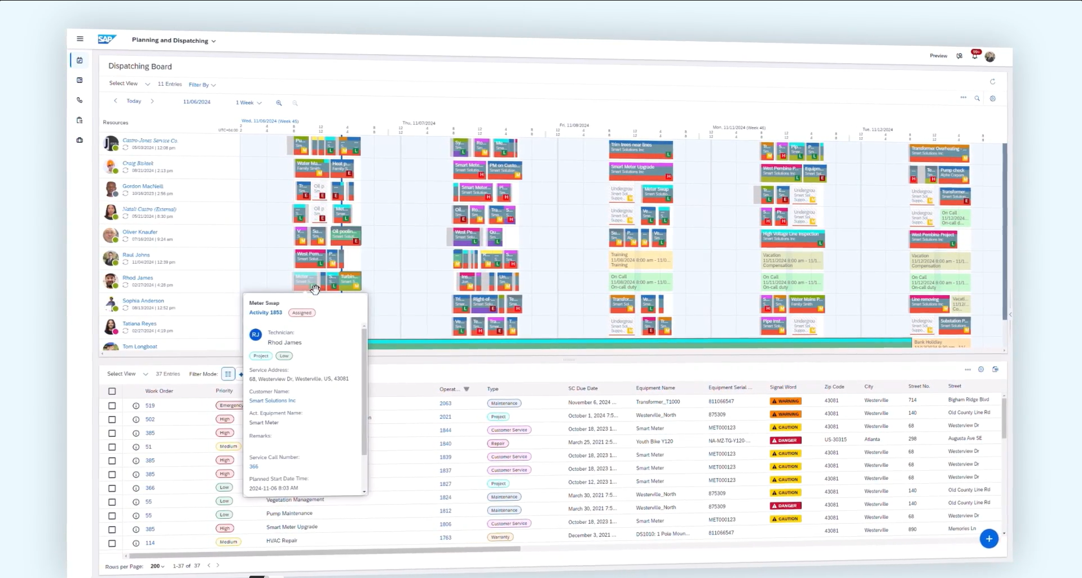Click the zoom in magnifier icon
The height and width of the screenshot is (578, 1082).
pos(279,103)
